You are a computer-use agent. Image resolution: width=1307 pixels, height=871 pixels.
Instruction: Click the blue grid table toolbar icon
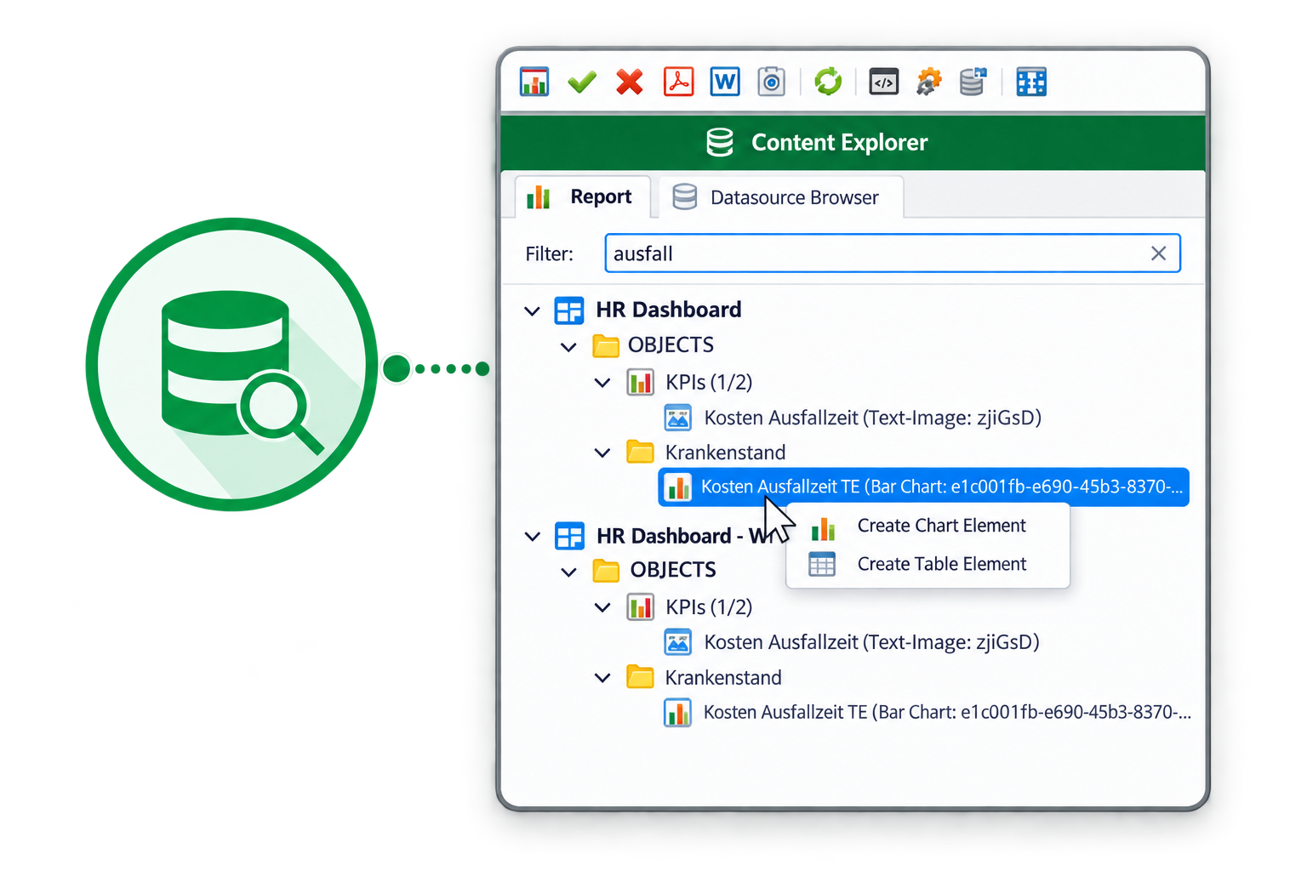coord(1031,82)
